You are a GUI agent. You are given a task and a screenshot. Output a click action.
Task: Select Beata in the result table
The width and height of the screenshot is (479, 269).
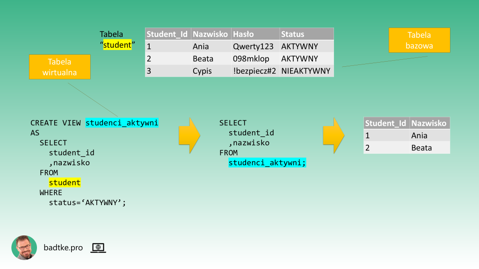coord(421,148)
